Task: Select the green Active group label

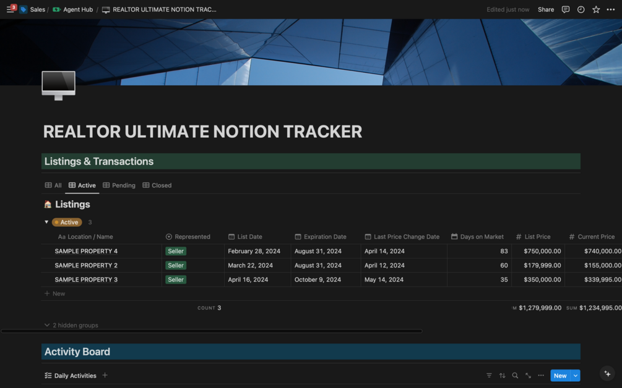Action: tap(67, 222)
